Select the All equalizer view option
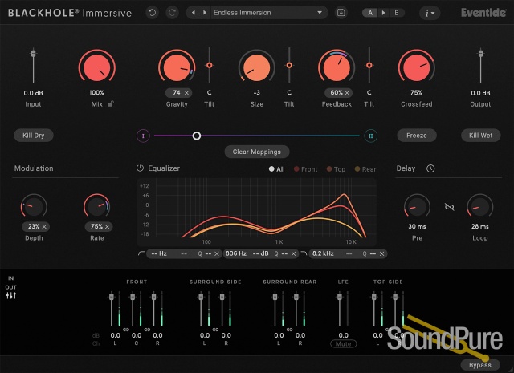This screenshot has width=514, height=373. [x=276, y=169]
